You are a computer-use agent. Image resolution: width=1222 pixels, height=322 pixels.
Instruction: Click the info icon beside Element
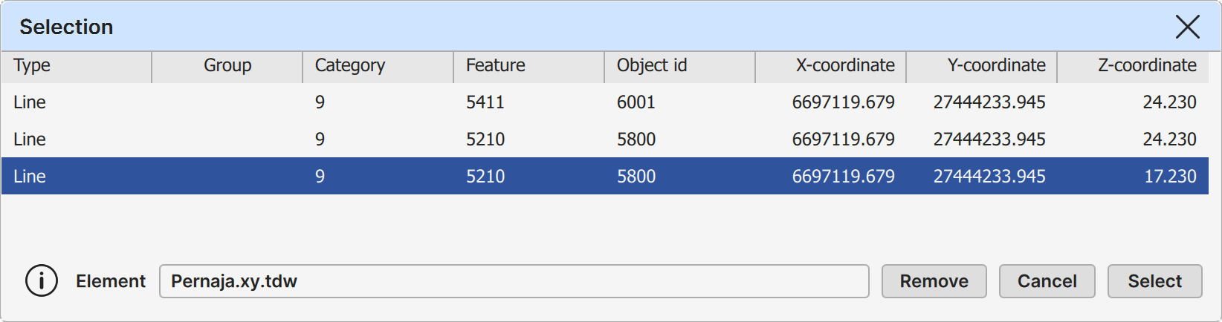tap(42, 281)
